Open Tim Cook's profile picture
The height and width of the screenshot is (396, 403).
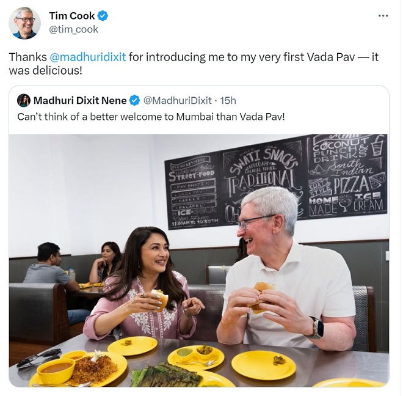pyautogui.click(x=24, y=23)
